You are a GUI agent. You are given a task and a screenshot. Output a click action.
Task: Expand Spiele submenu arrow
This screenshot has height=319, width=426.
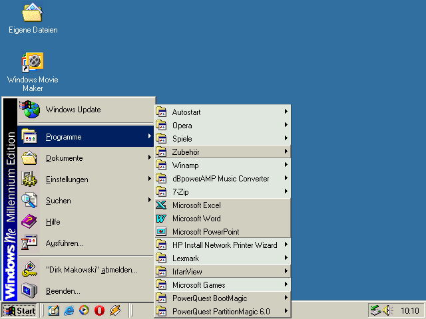point(286,138)
